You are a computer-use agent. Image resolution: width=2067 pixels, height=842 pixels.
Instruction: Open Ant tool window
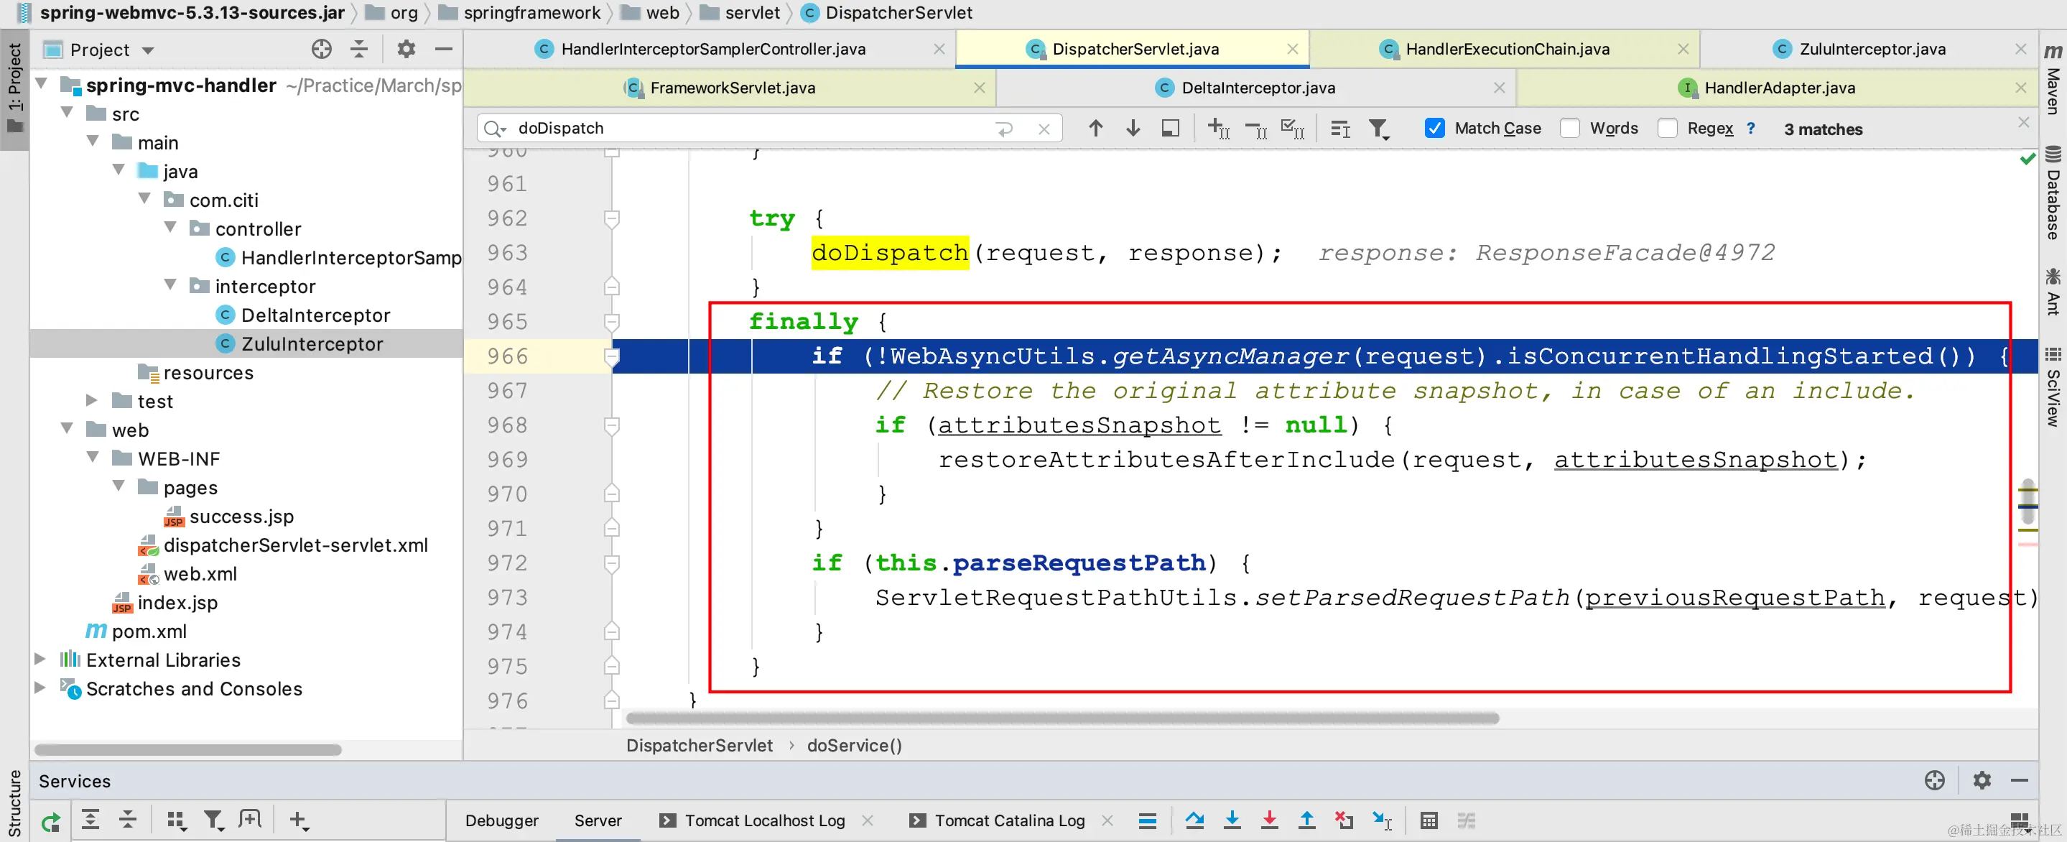click(2053, 292)
